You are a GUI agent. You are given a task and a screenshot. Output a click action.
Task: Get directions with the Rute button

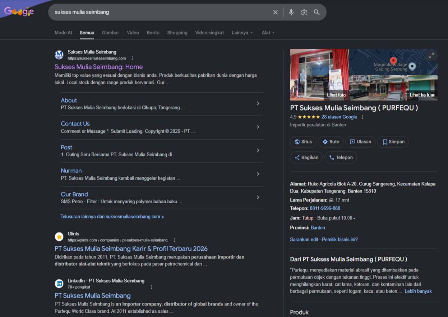(331, 142)
